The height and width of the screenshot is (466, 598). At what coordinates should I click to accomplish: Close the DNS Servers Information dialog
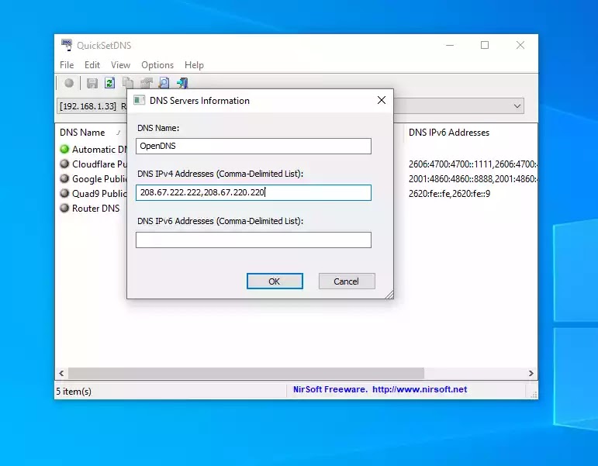click(x=382, y=100)
